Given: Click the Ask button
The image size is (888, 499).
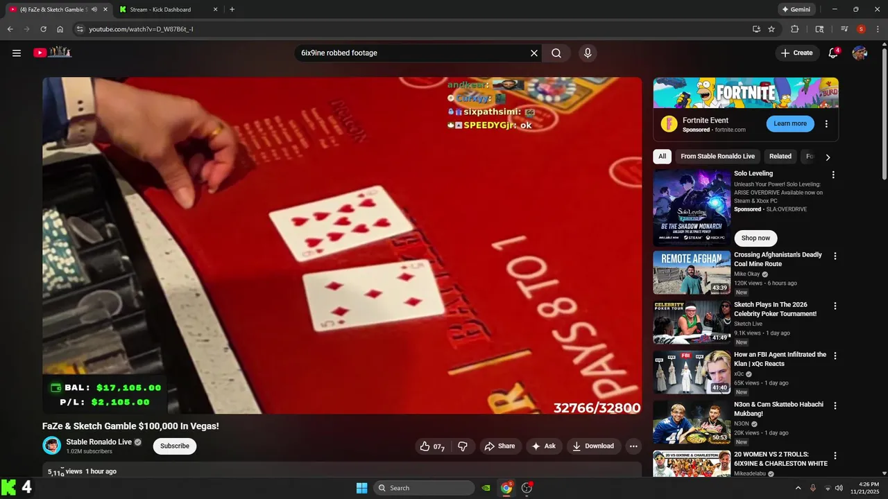Looking at the screenshot, I should click(544, 446).
